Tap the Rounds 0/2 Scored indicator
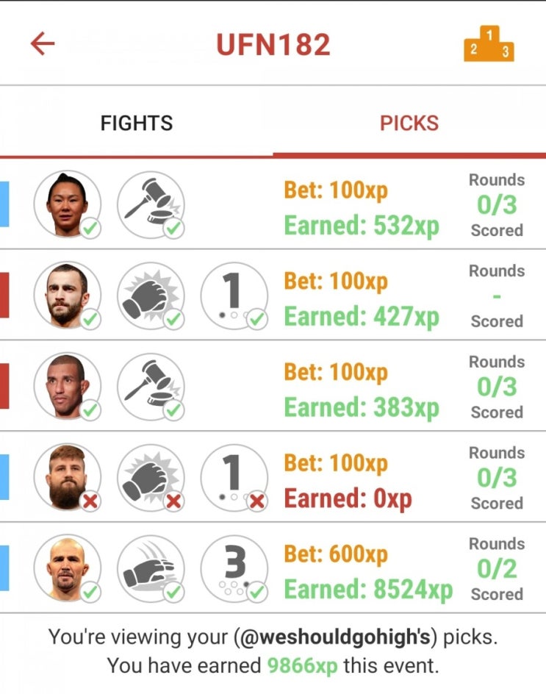 497,569
